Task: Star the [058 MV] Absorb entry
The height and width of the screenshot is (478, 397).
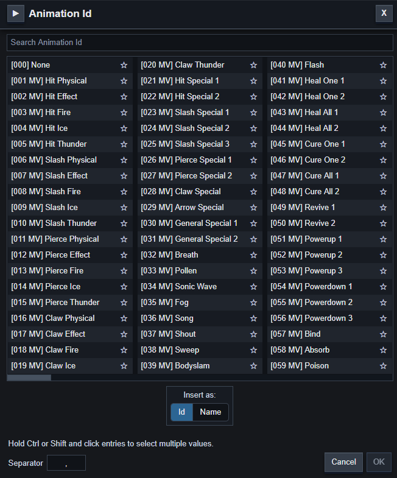Action: pyautogui.click(x=383, y=350)
